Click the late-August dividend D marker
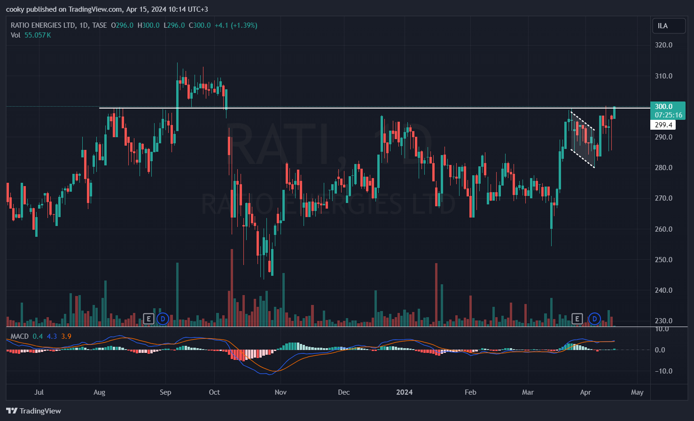 point(163,319)
